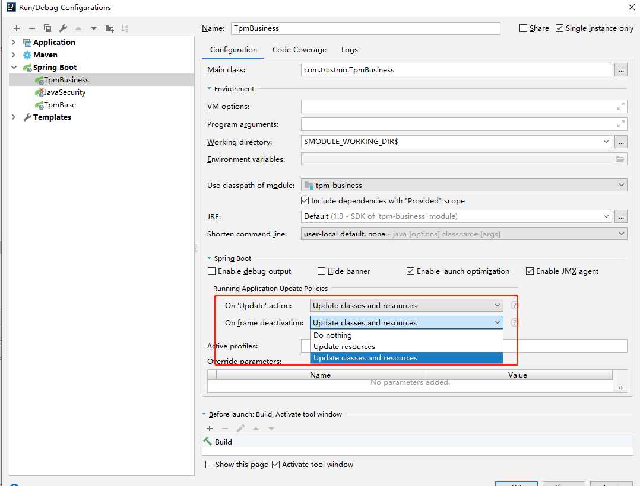The height and width of the screenshot is (486, 640).
Task: Create new folder for configurations
Action: click(109, 28)
